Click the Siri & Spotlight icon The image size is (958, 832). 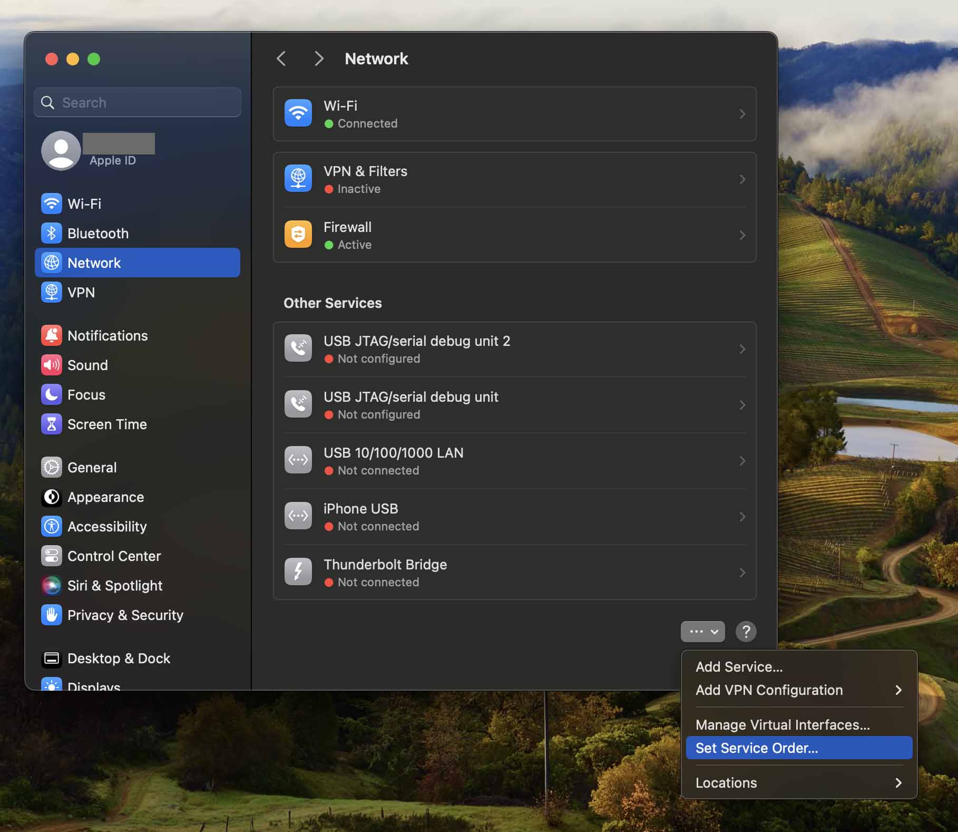point(52,585)
